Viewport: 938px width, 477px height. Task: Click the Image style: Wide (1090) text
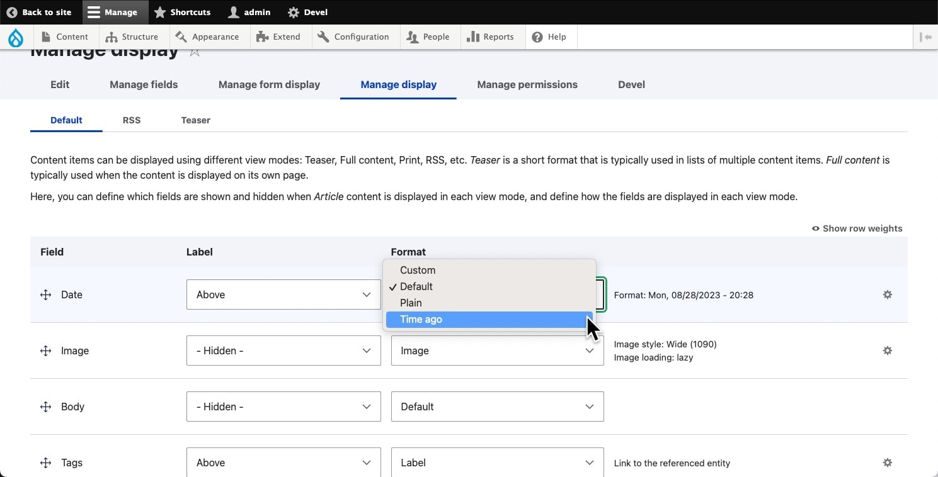[665, 344]
